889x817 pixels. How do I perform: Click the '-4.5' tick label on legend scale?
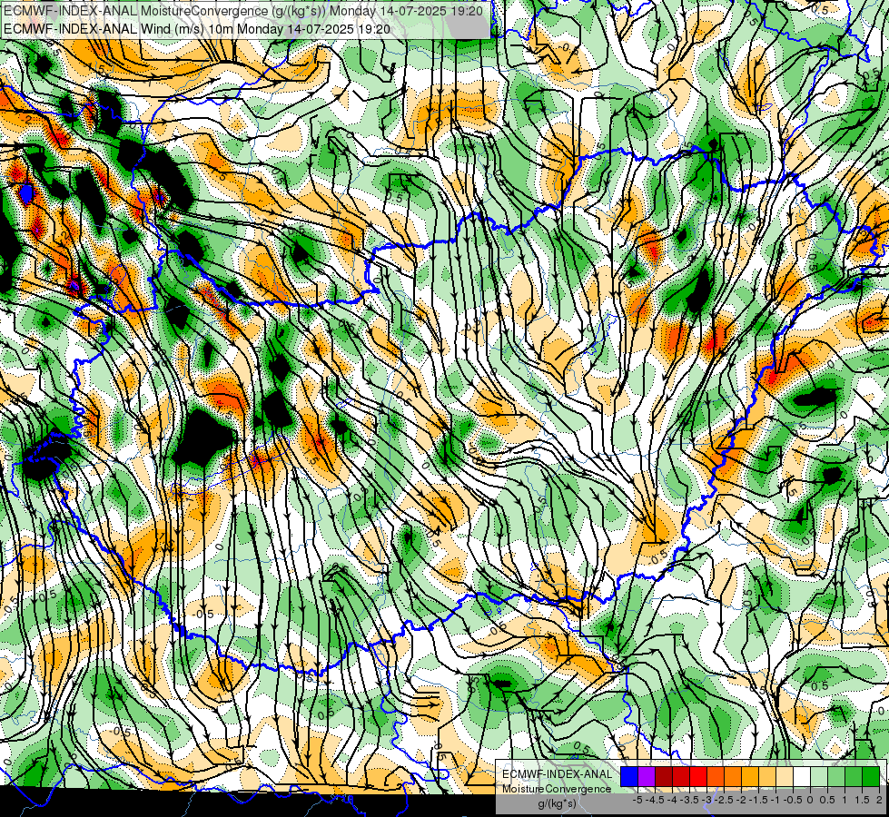(x=655, y=800)
